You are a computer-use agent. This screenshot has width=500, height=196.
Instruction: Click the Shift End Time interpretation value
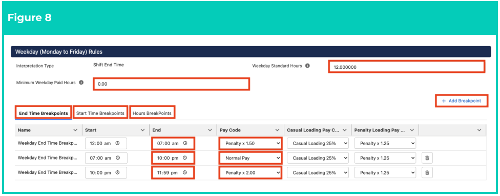(109, 65)
